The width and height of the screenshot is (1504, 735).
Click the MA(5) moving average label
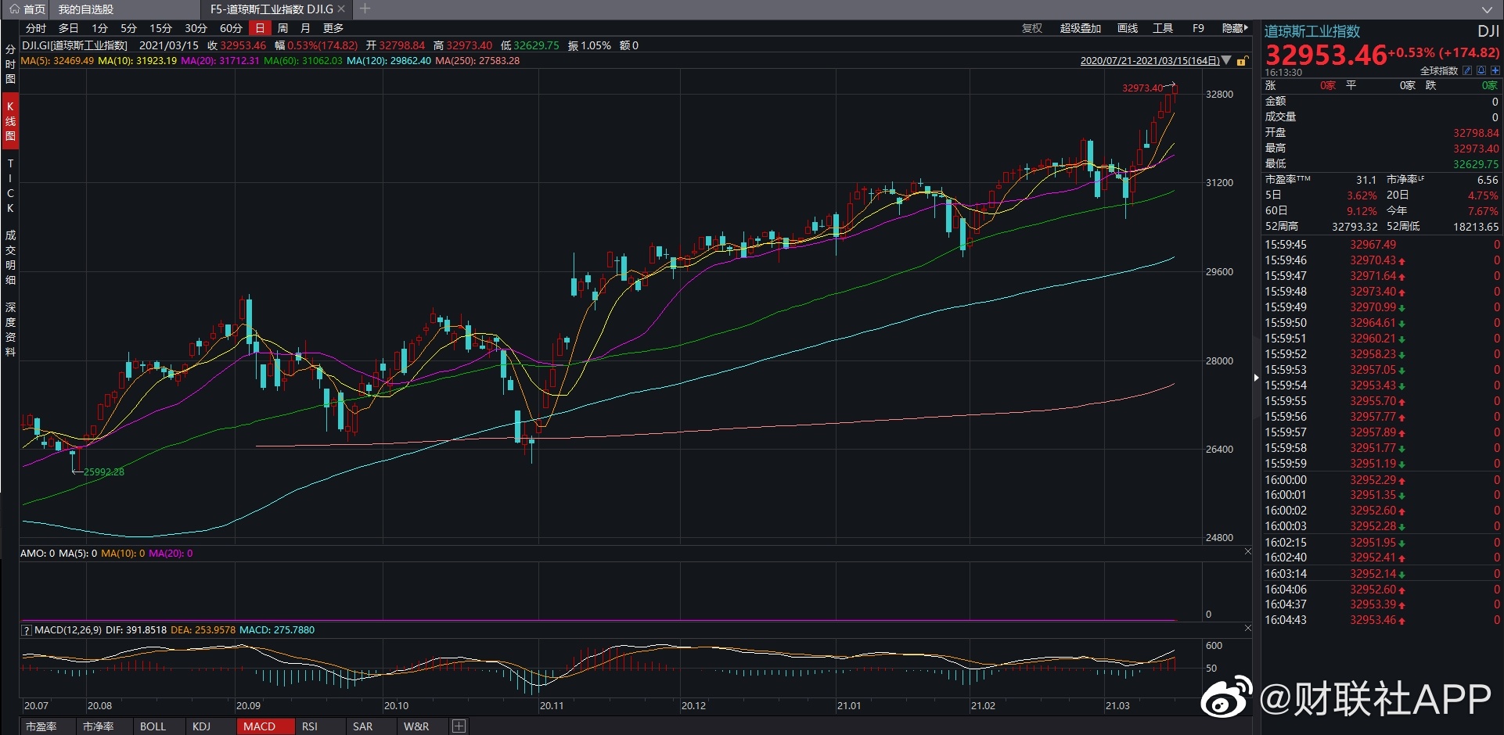[x=57, y=60]
